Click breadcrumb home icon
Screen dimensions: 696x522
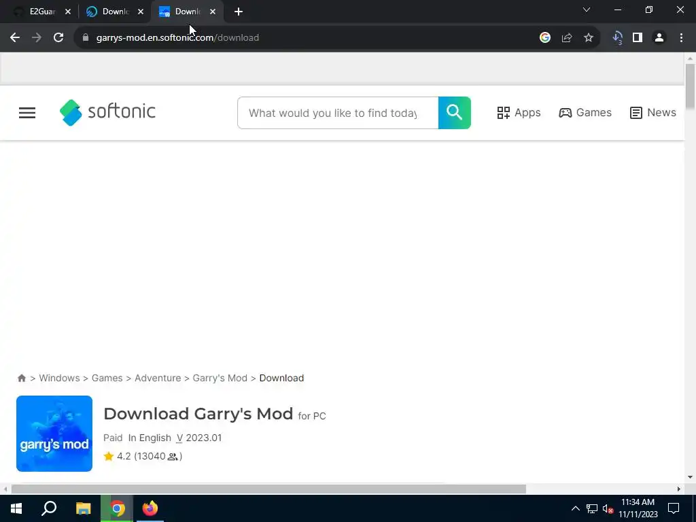(x=21, y=378)
